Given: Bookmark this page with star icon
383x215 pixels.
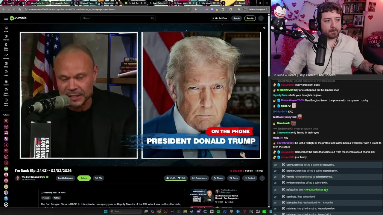Looking at the screenshot, I should coord(188,9).
